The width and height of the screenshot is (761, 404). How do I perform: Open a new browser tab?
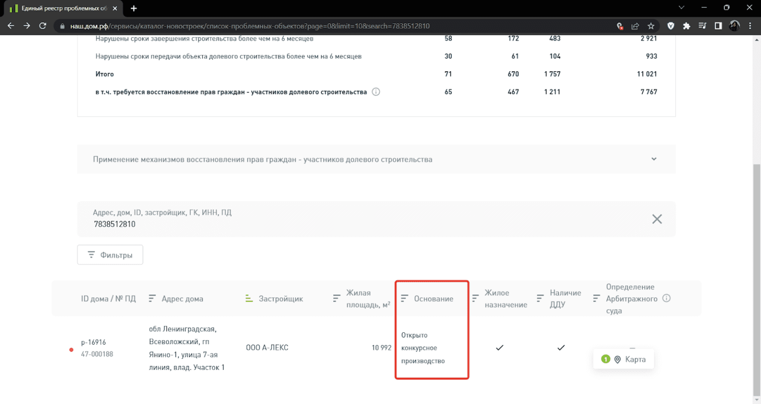[134, 8]
